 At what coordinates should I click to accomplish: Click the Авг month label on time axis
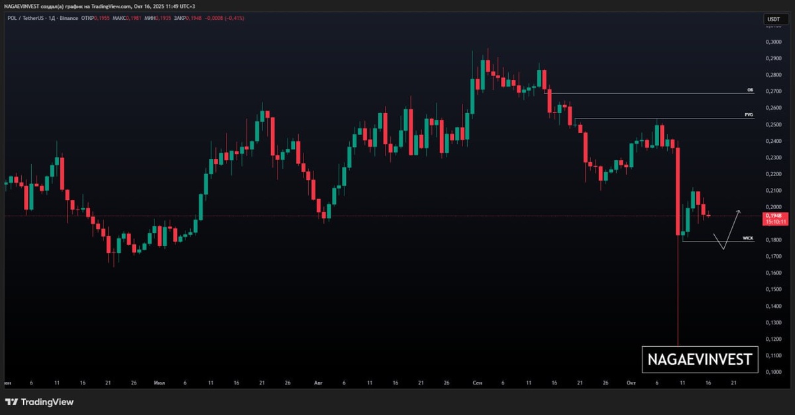coord(318,383)
